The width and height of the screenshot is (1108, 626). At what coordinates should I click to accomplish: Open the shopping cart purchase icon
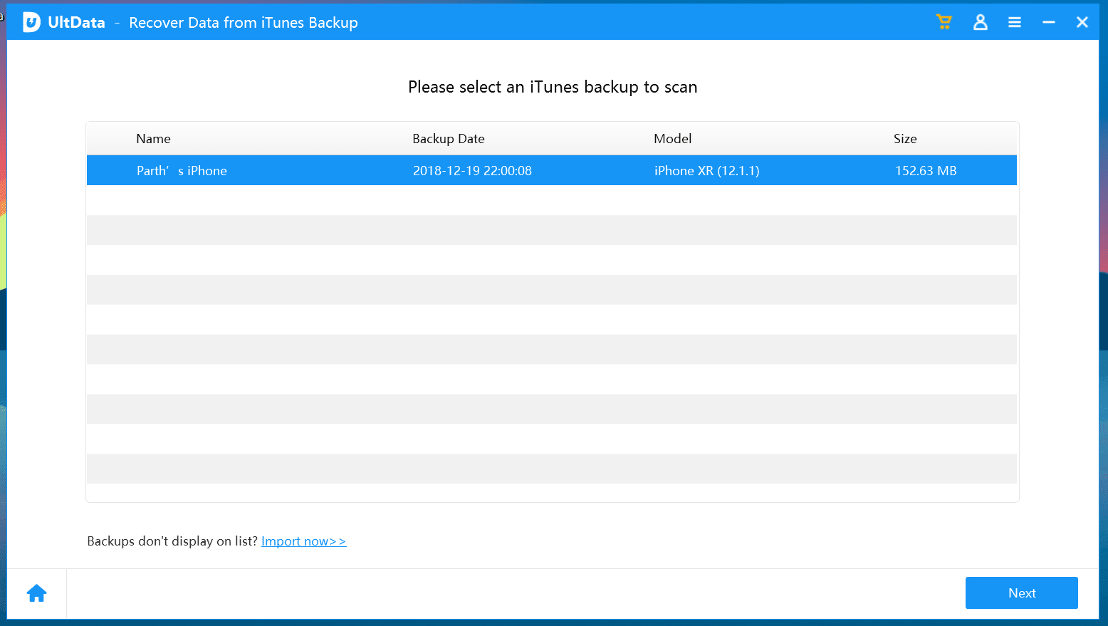point(944,22)
